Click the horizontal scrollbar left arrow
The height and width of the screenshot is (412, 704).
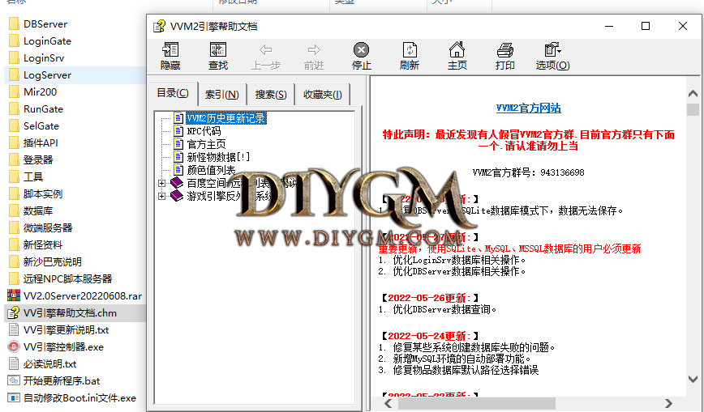388,403
